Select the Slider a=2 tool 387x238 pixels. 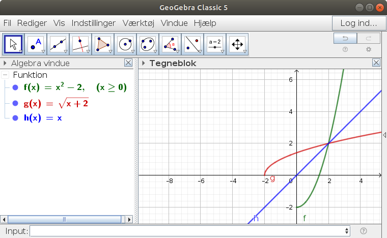(x=215, y=44)
